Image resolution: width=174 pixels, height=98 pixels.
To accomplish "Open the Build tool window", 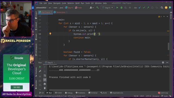I will tap(104, 93).
